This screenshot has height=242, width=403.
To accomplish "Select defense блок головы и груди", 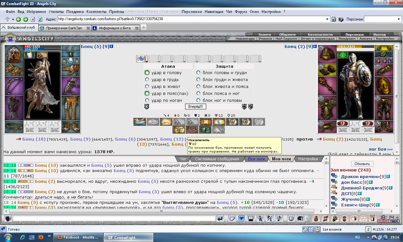I will click(x=198, y=72).
